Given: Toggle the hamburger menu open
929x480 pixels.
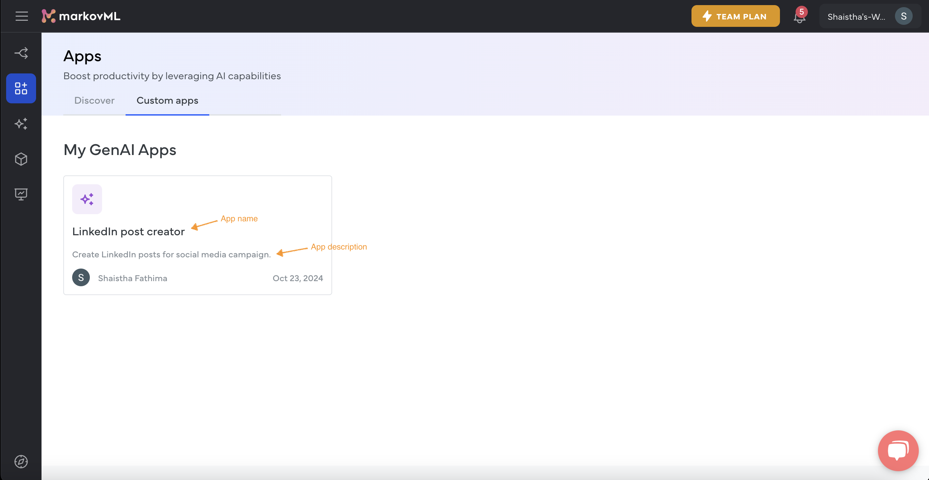Looking at the screenshot, I should coord(21,16).
